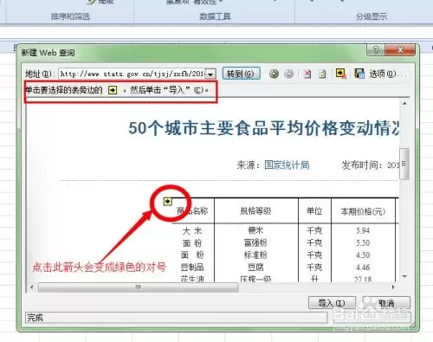Viewport: 433px width, 342px height.
Task: Click the 富强粉 table cell
Action: [x=255, y=242]
